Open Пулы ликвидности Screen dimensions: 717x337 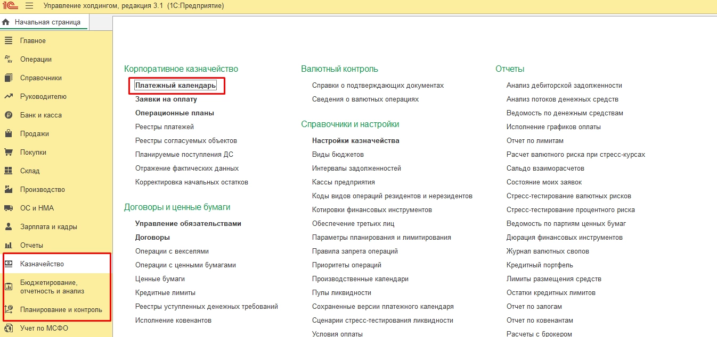341,293
